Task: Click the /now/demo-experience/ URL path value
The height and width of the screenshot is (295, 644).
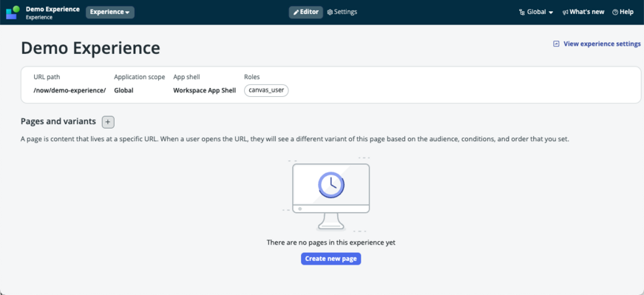Action: pyautogui.click(x=70, y=90)
